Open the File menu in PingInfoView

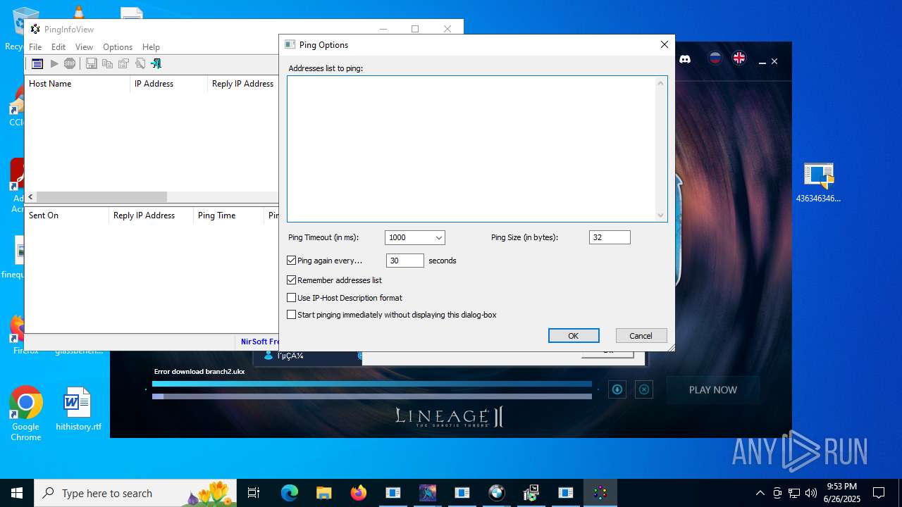pyautogui.click(x=35, y=47)
